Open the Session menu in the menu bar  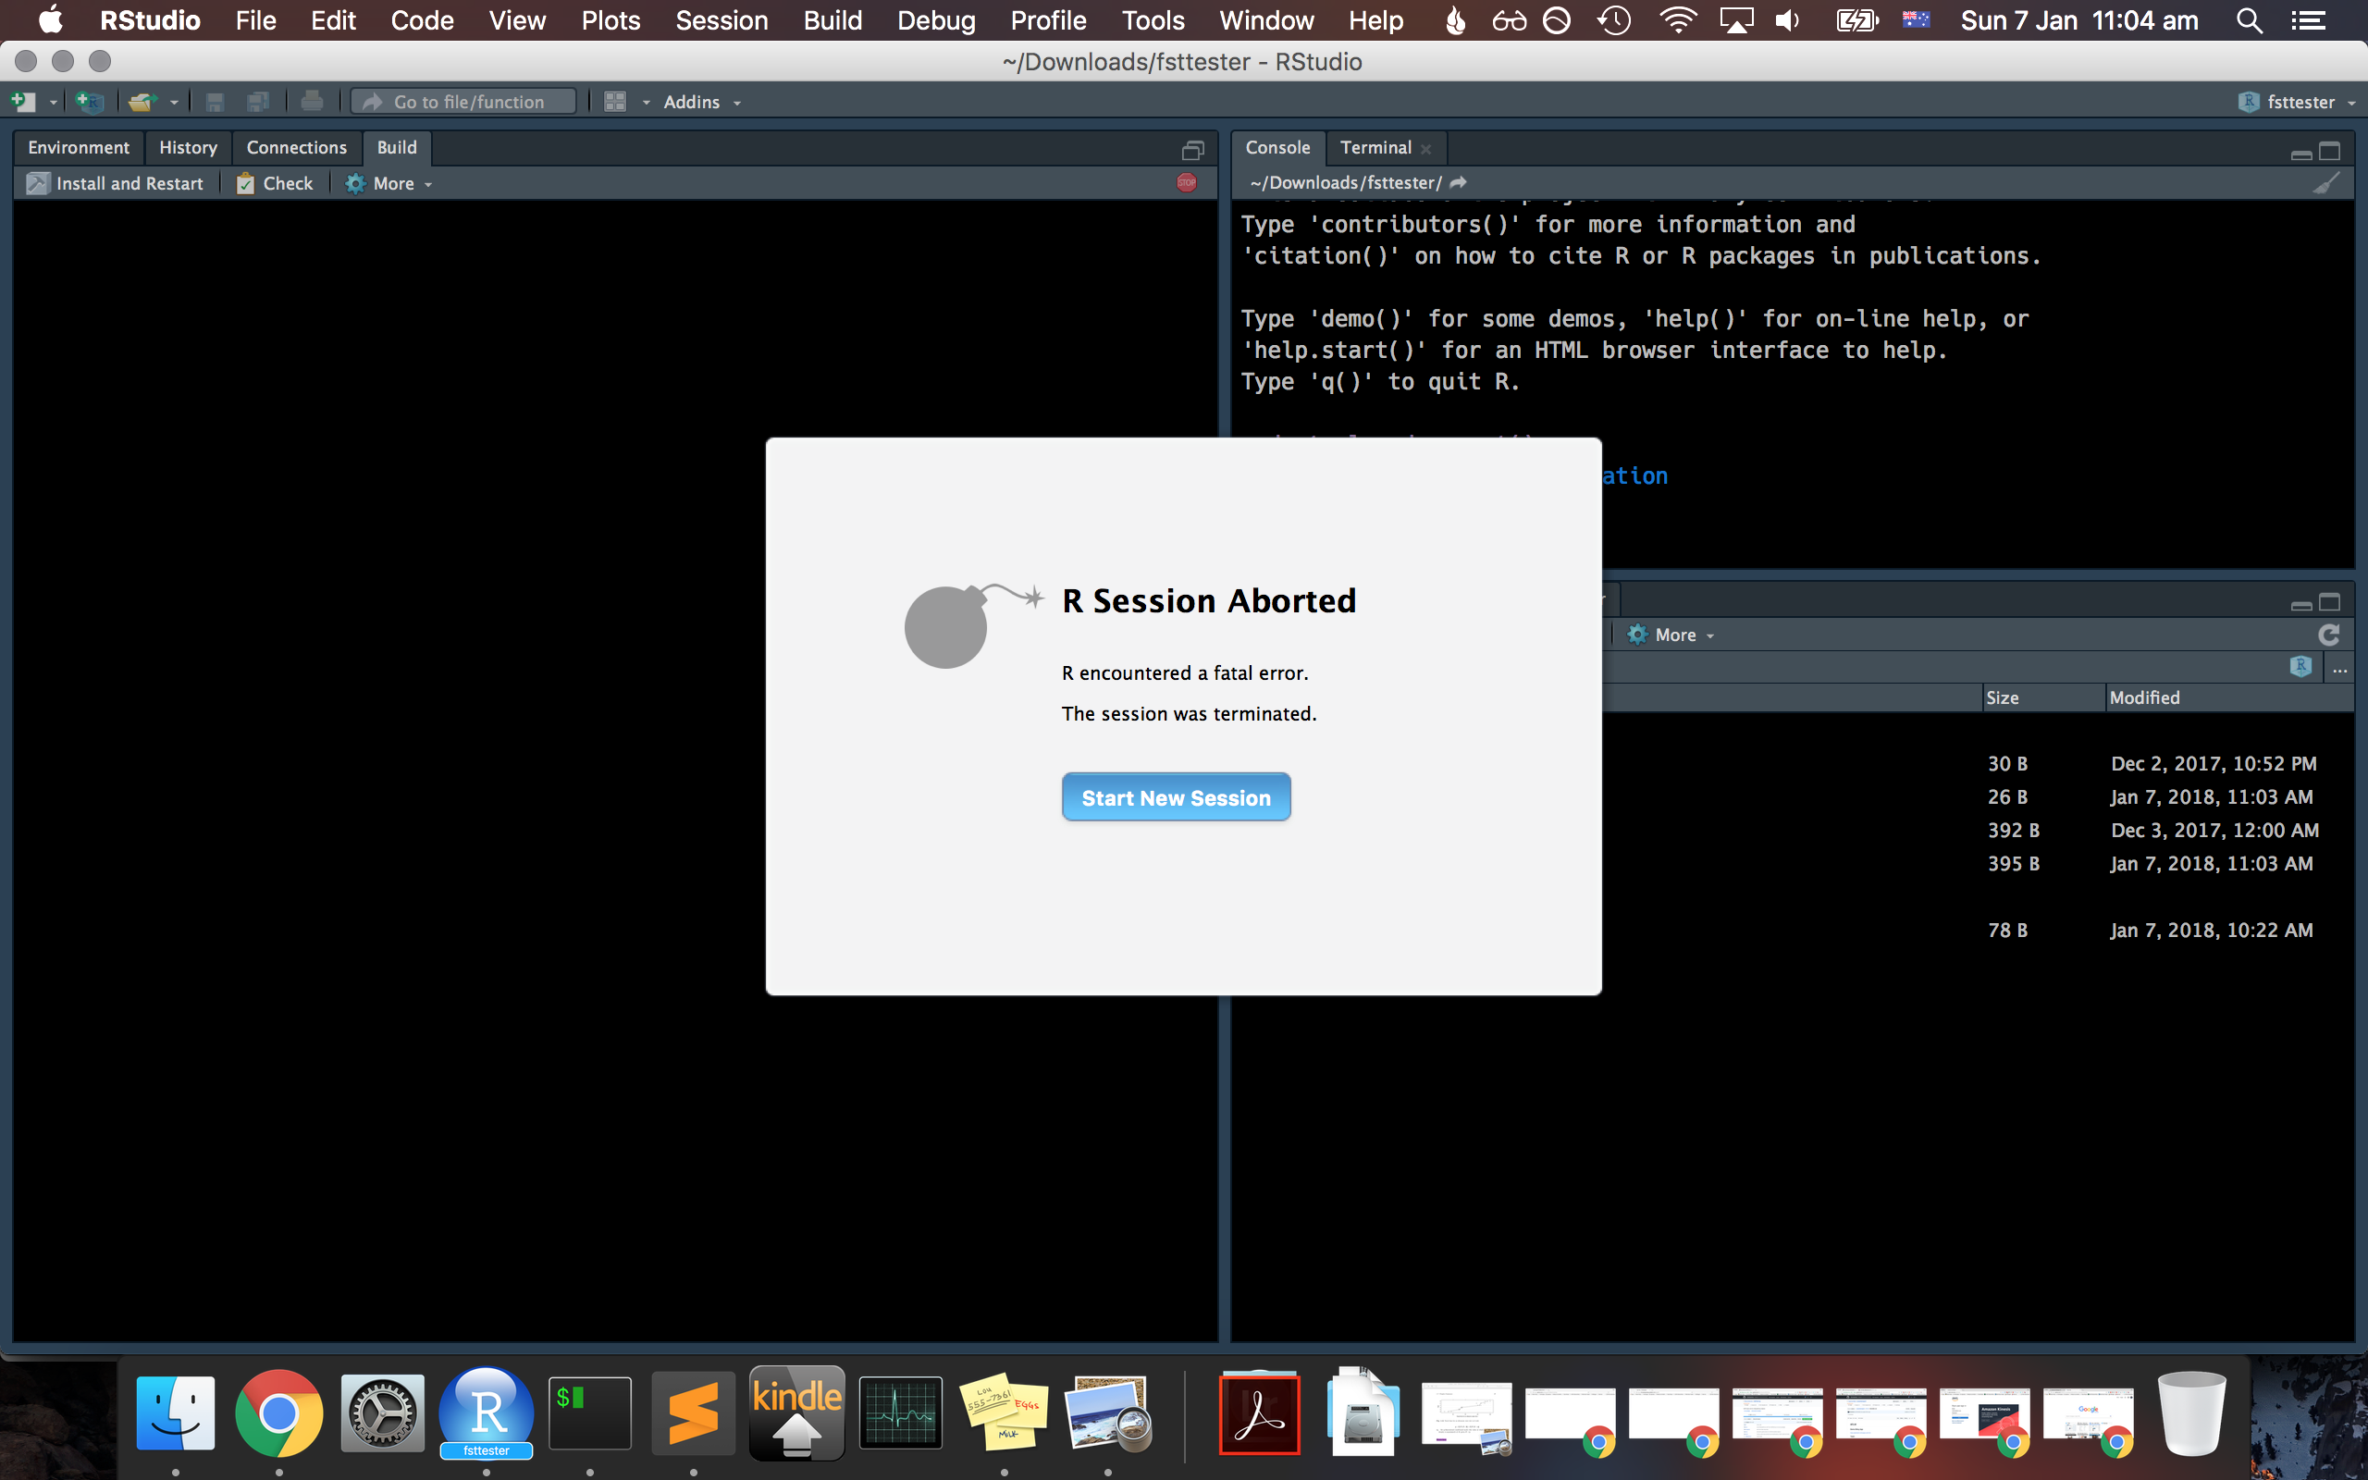[721, 19]
